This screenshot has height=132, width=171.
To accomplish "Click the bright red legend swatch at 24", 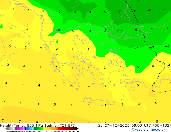I will pos(59,128).
